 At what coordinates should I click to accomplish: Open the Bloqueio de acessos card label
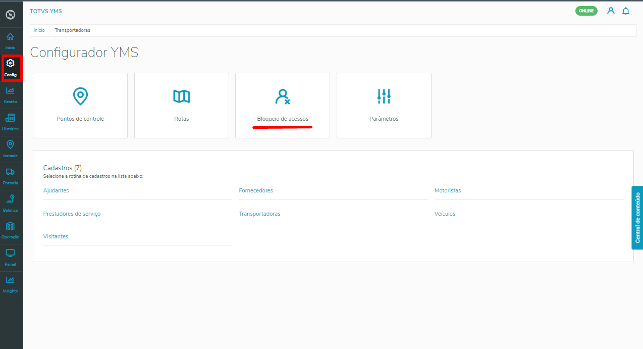point(283,119)
